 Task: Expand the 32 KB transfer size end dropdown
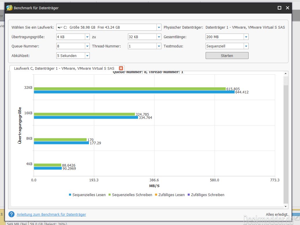[159, 37]
